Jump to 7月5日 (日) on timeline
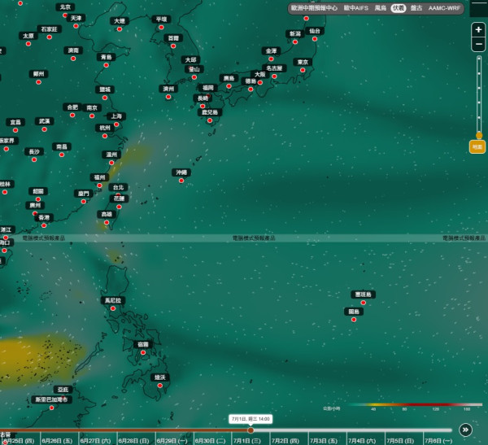Viewport: 488px width, 445px height. pos(400,441)
